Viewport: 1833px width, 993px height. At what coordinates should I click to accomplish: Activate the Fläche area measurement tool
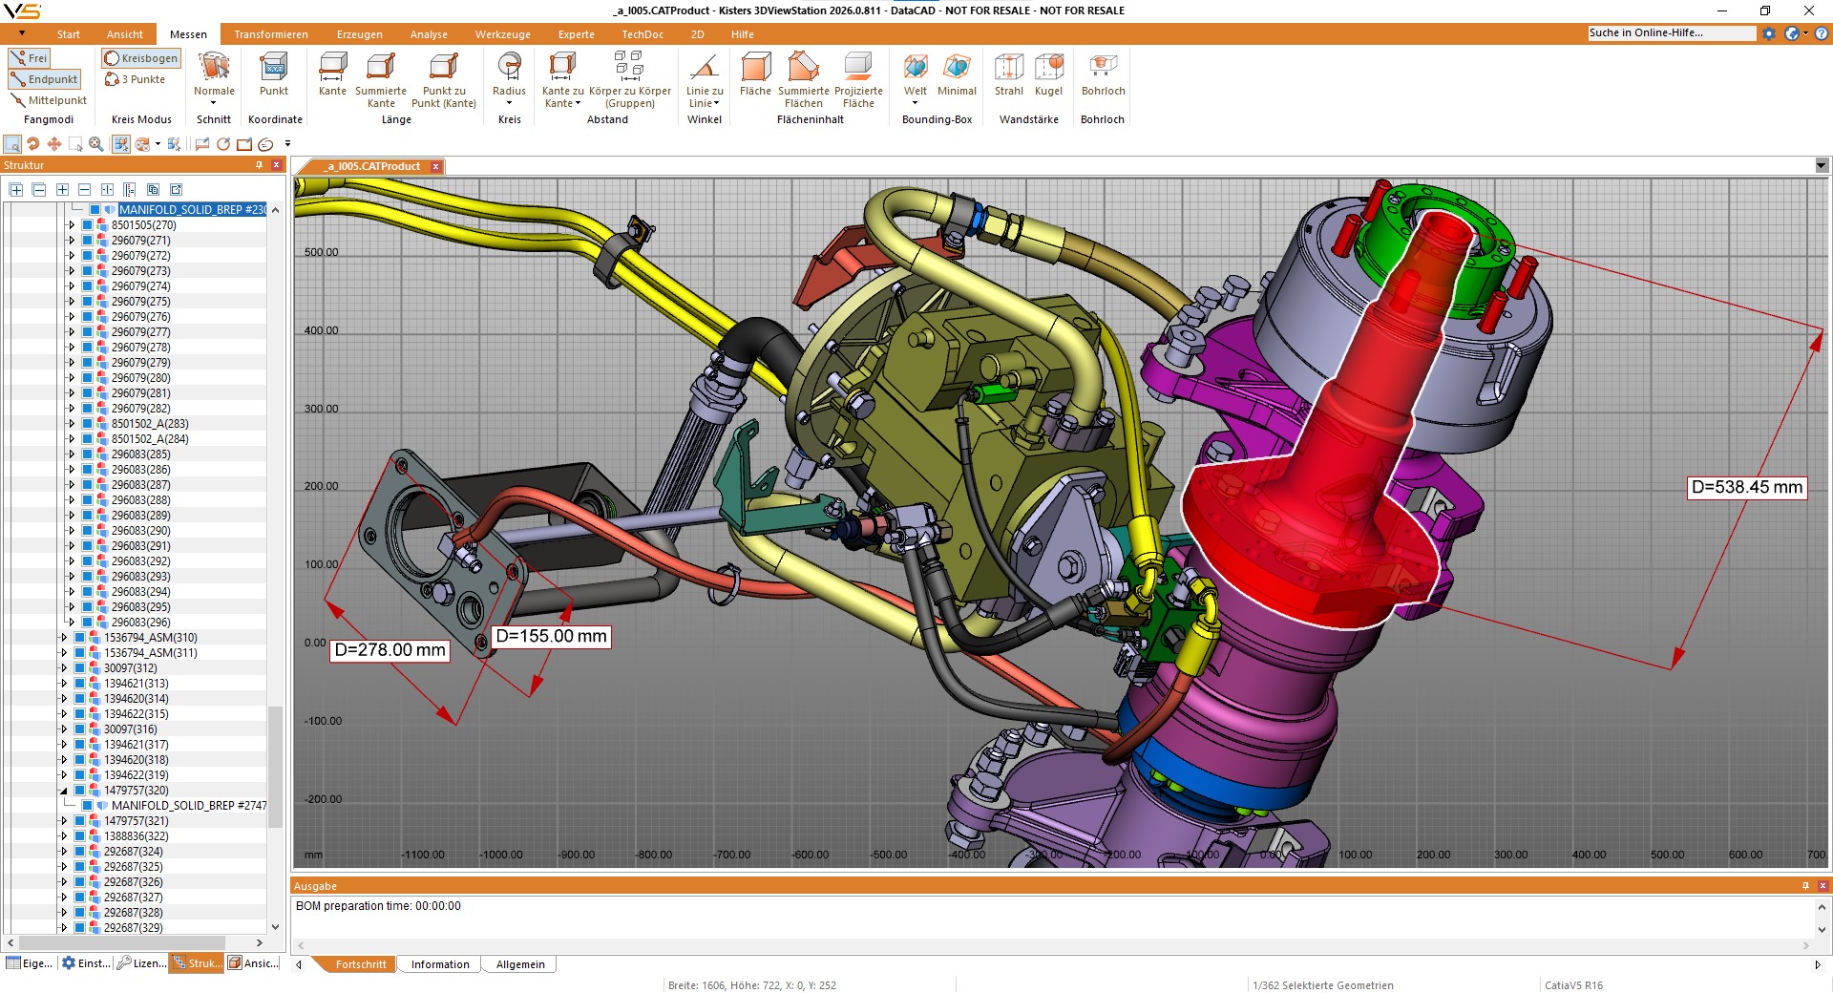coord(755,76)
